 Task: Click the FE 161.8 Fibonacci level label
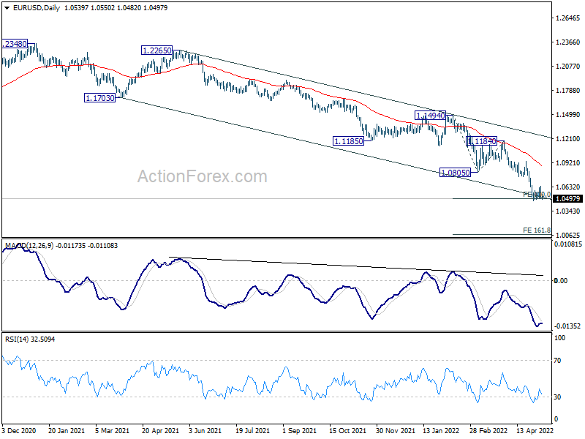pos(537,230)
